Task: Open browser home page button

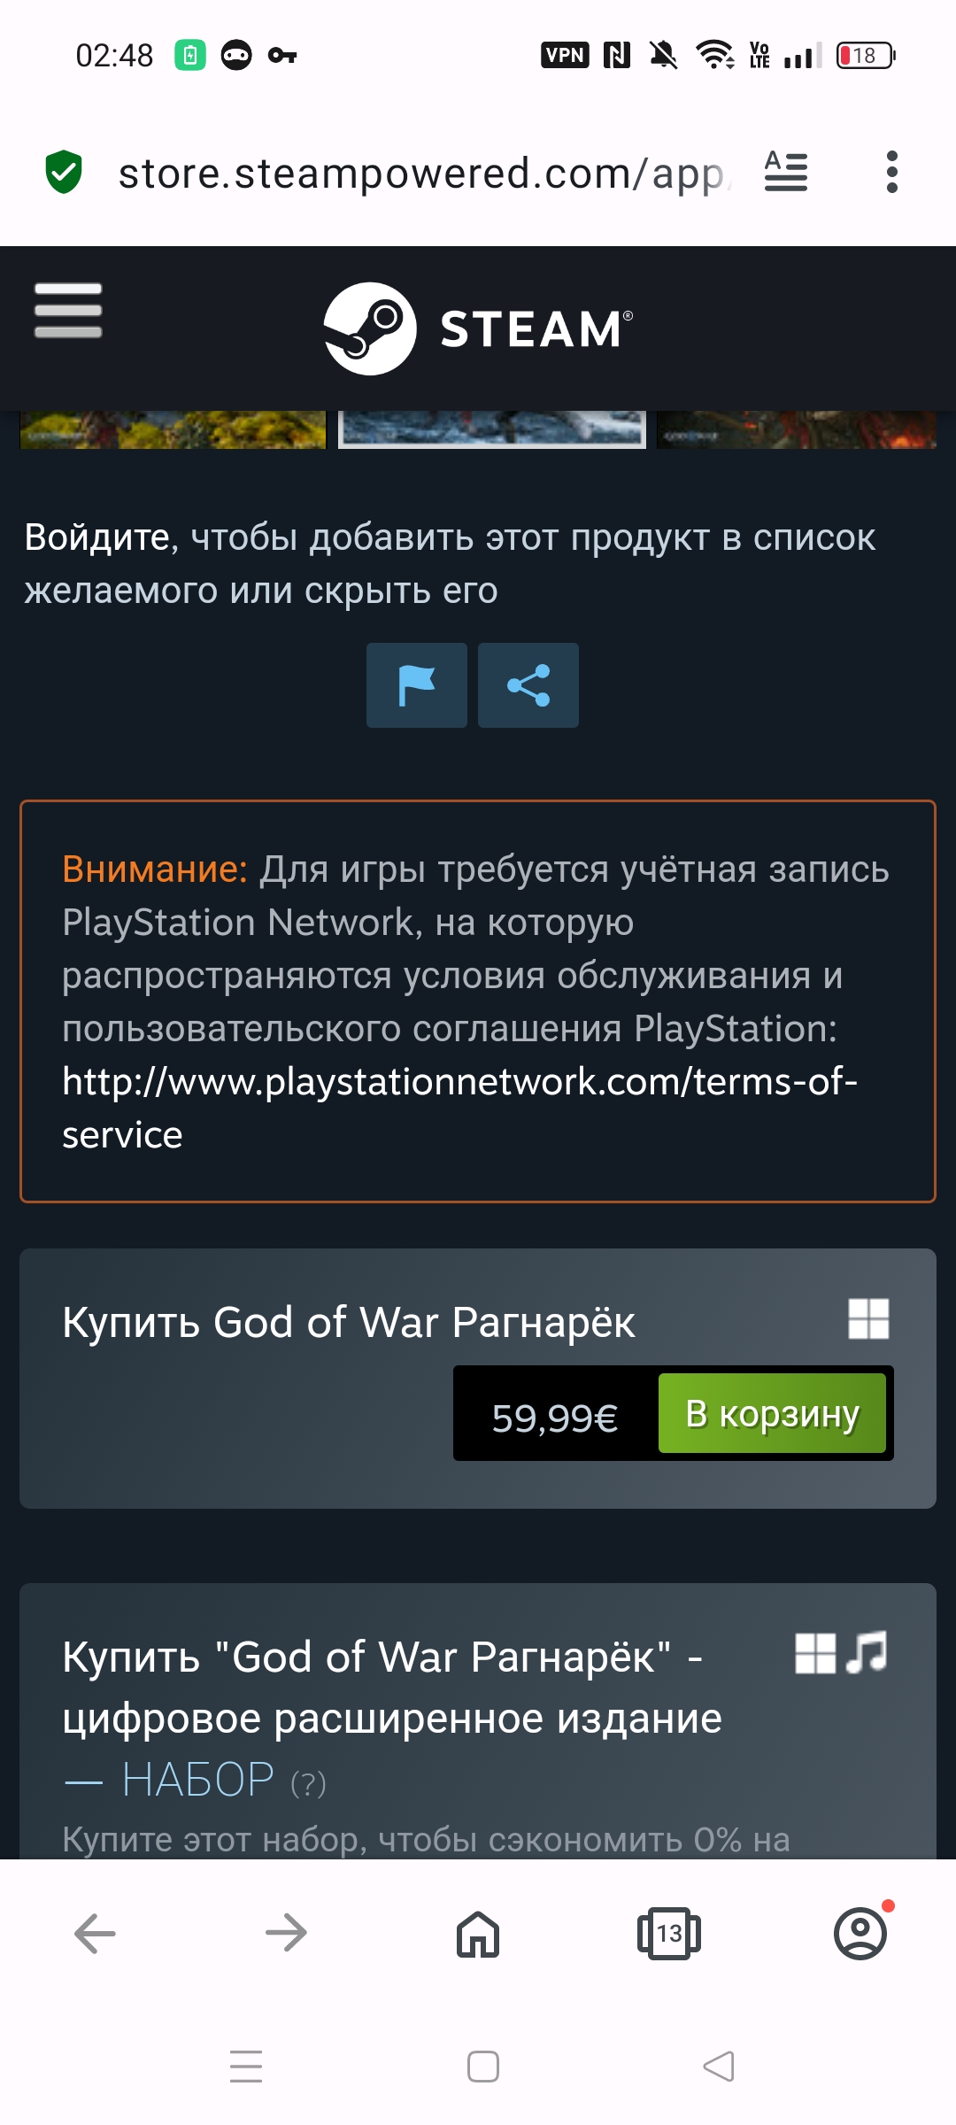Action: click(478, 1933)
